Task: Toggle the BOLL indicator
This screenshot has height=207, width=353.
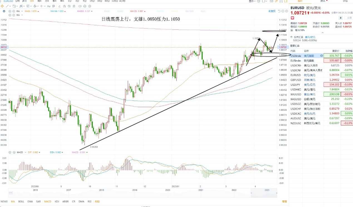Action: (21, 201)
